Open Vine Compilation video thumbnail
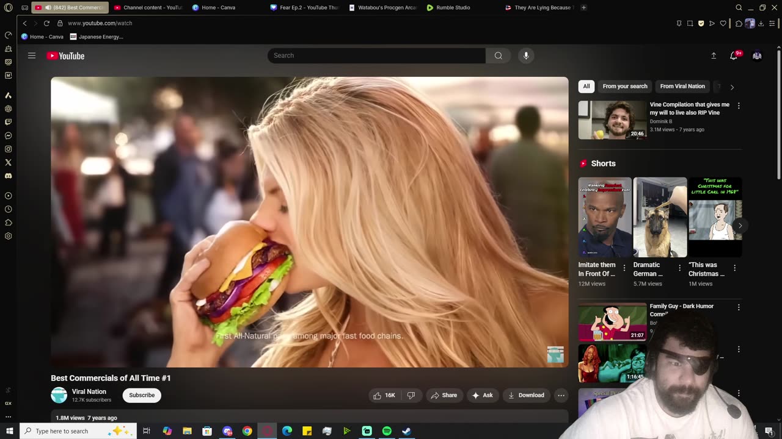Image resolution: width=782 pixels, height=439 pixels. pos(612,120)
